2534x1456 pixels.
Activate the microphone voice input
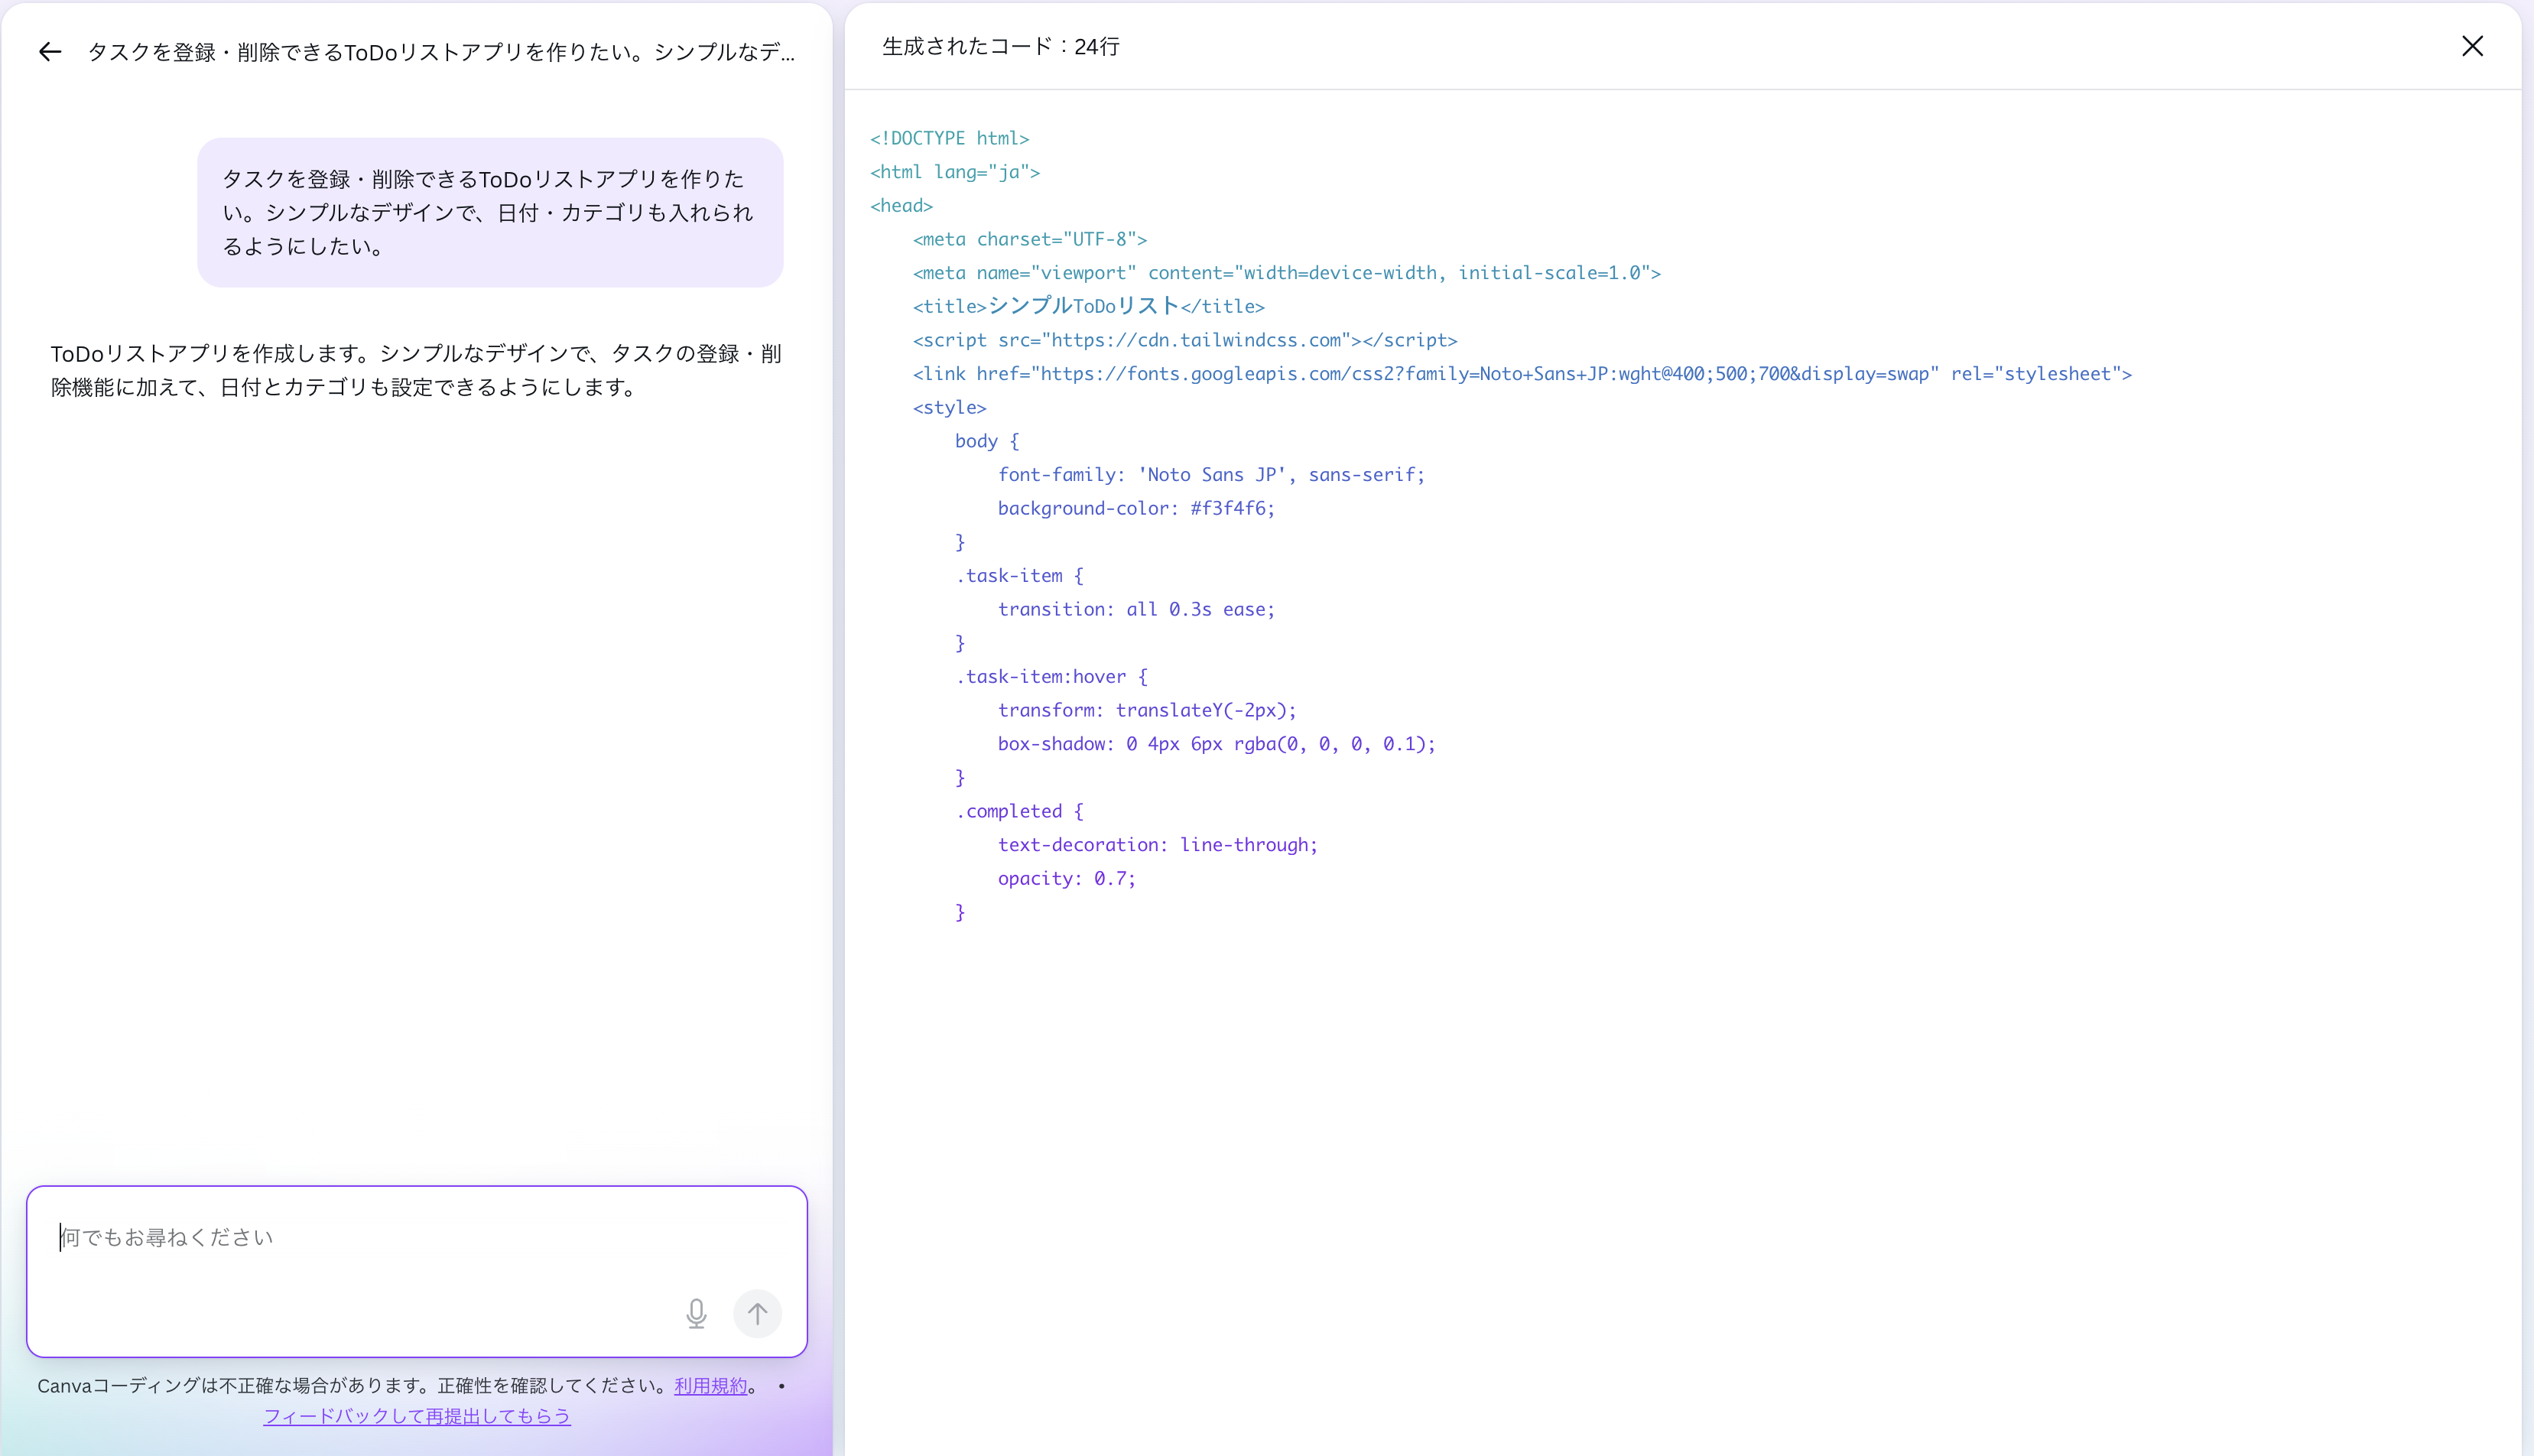click(697, 1313)
